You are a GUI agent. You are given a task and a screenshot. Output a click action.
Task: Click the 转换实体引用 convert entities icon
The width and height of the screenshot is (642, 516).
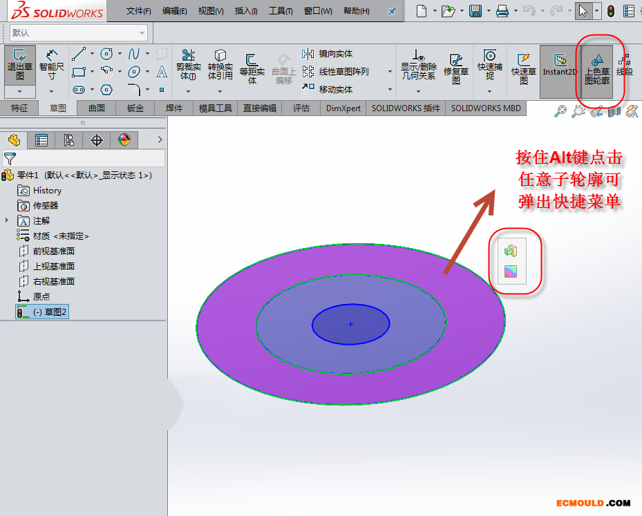[220, 64]
